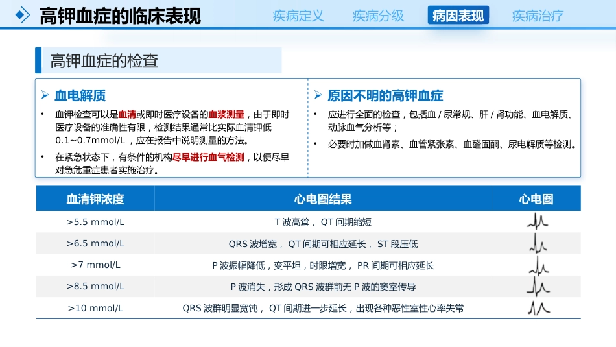616x347 pixels.
Task: Click the cell T 波高耸， QT 间期缩短
Action: (x=323, y=222)
